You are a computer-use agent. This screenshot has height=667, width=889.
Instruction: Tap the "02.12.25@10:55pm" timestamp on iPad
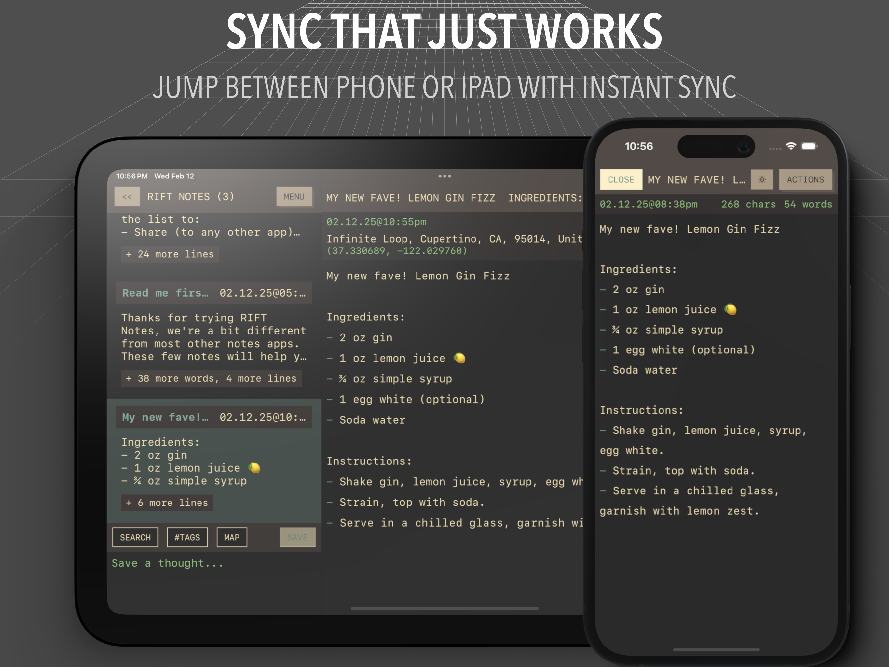(x=376, y=222)
